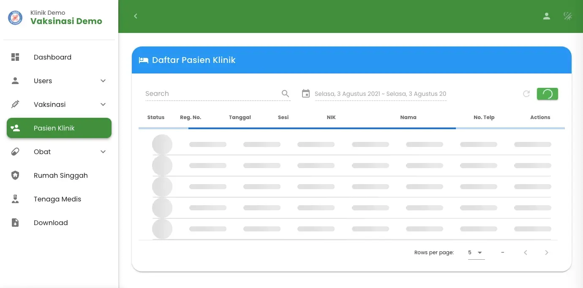This screenshot has width=583, height=288.
Task: Sort by the NIK column header
Action: (x=331, y=117)
